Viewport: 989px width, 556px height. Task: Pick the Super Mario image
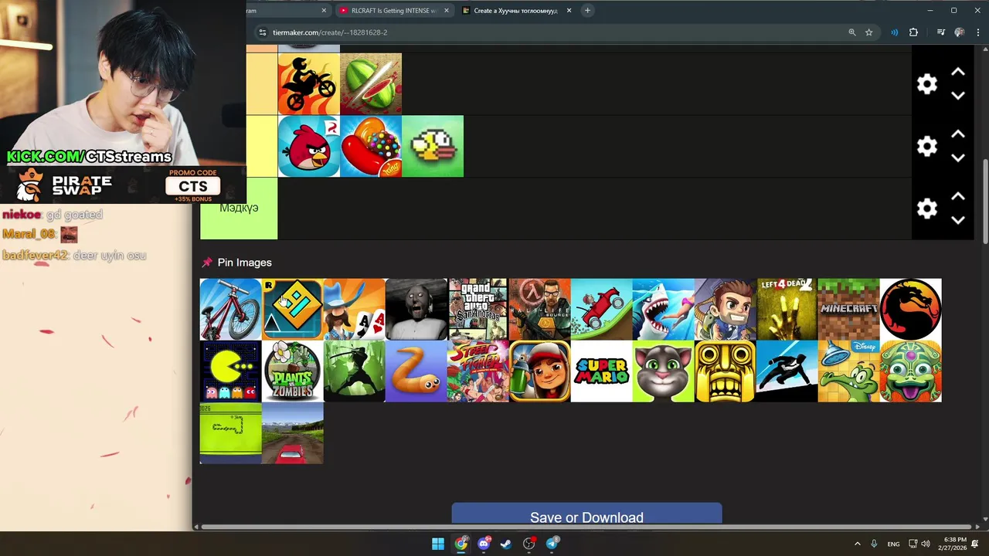point(601,371)
